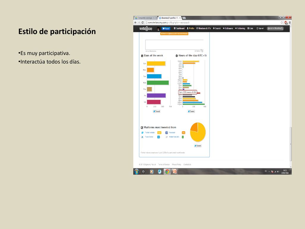Open a new browser tab
Image resolution: width=305 pixels, height=229 pixels.
coord(184,18)
